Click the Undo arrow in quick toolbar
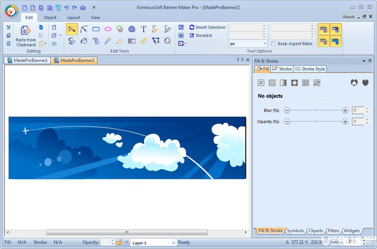 (x=66, y=8)
